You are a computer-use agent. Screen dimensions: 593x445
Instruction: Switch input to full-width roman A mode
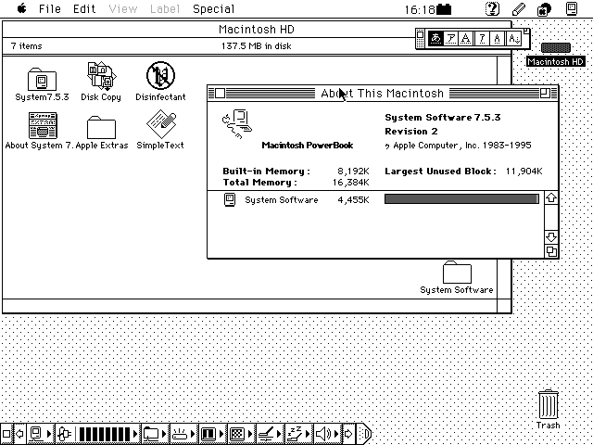pyautogui.click(x=466, y=39)
